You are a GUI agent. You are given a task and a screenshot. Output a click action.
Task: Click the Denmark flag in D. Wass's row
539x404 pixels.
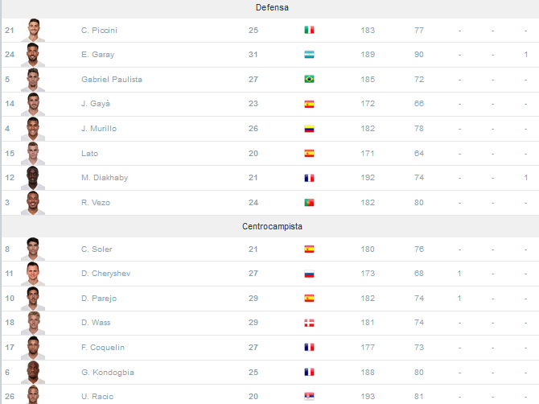[x=309, y=323]
